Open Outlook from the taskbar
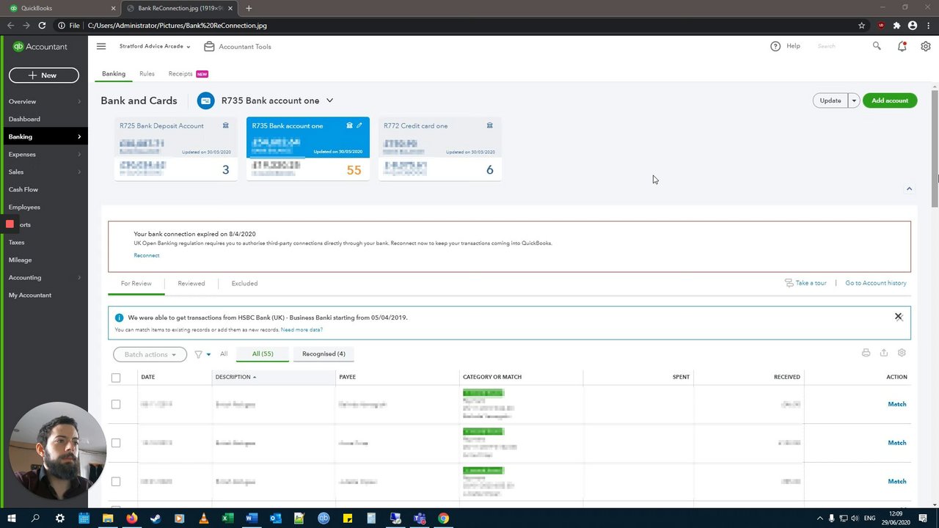This screenshot has width=939, height=528. pyautogui.click(x=275, y=518)
